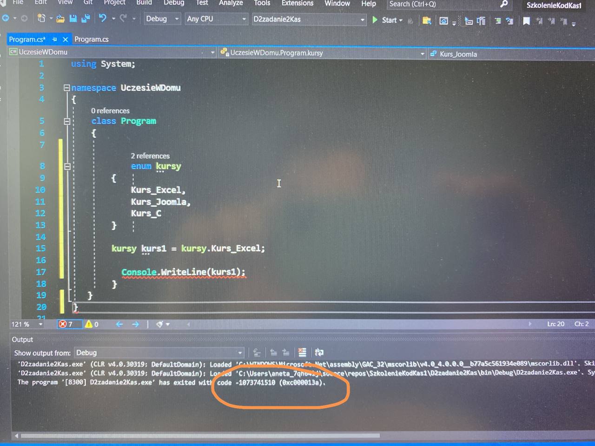Toggle pin on Program.cs* tab
The height and width of the screenshot is (446, 595).
point(54,39)
